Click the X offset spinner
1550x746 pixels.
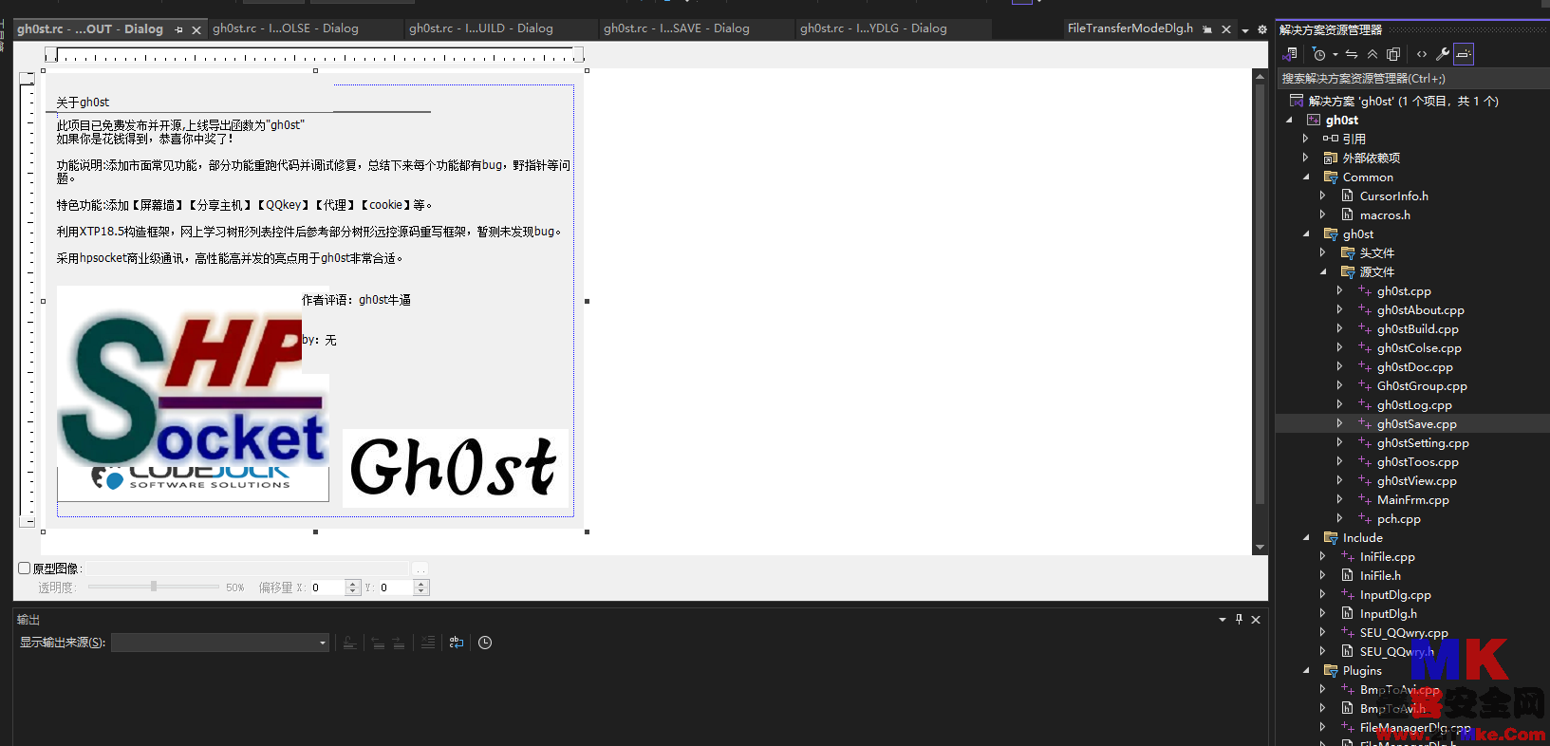tap(353, 587)
